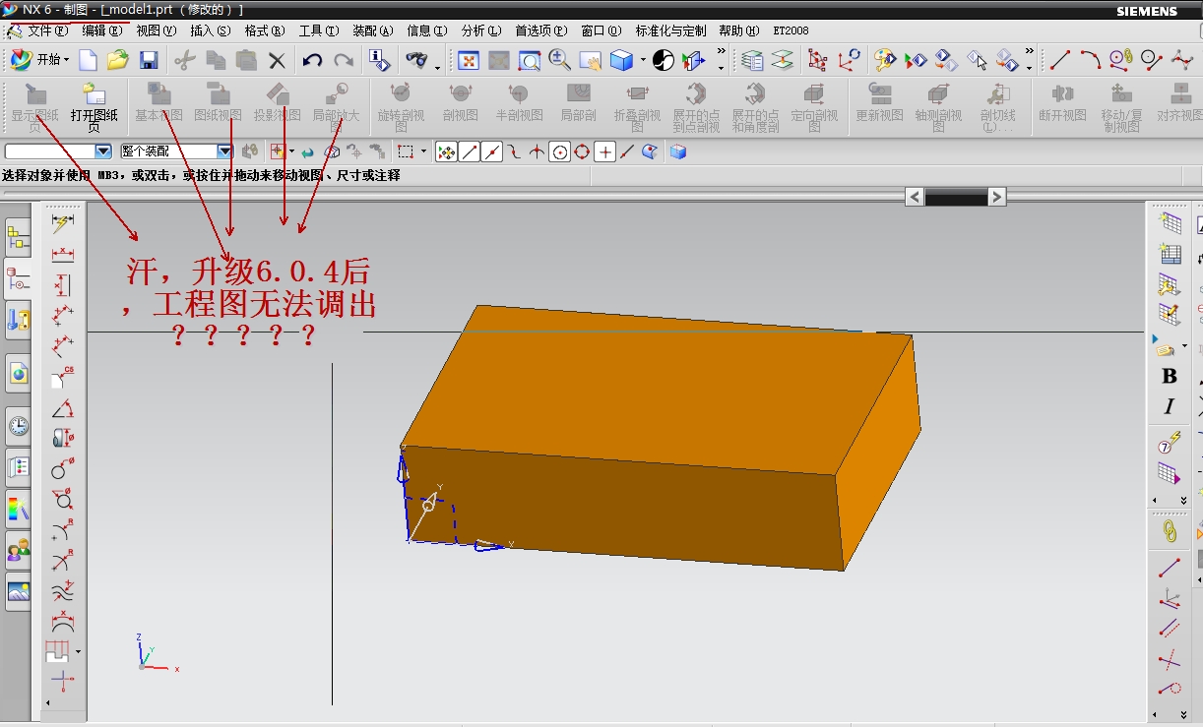Image resolution: width=1203 pixels, height=727 pixels.
Task: Click the Fit view icon
Action: pyautogui.click(x=469, y=61)
